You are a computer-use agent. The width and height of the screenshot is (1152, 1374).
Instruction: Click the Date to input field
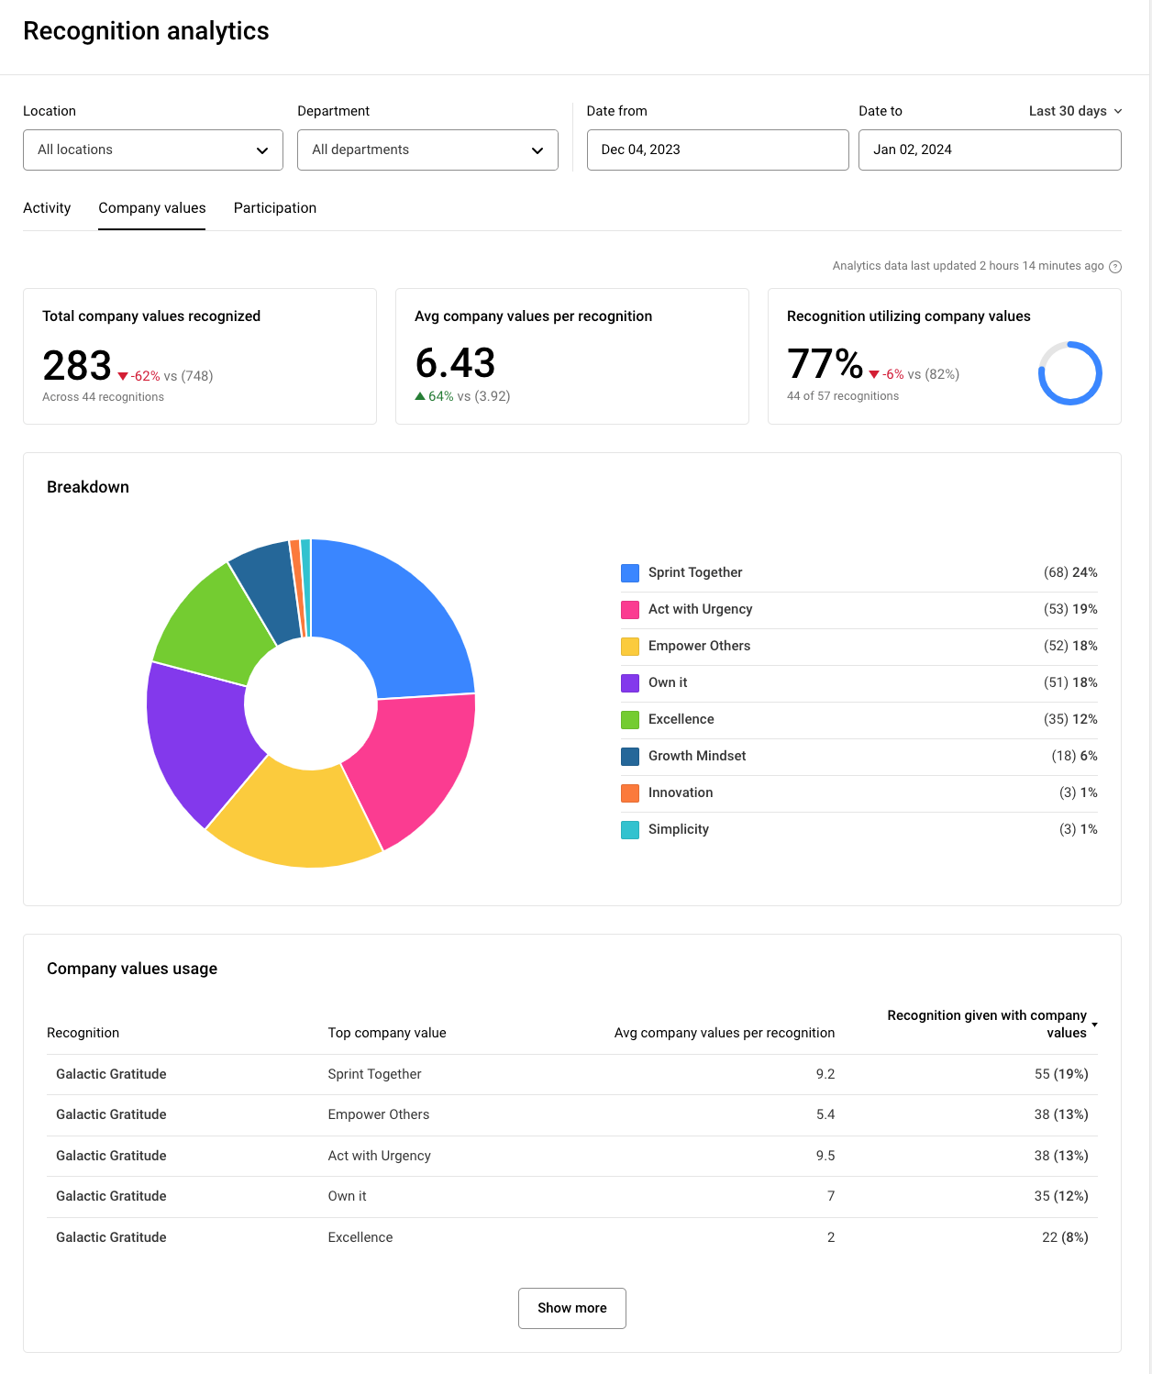[989, 150]
